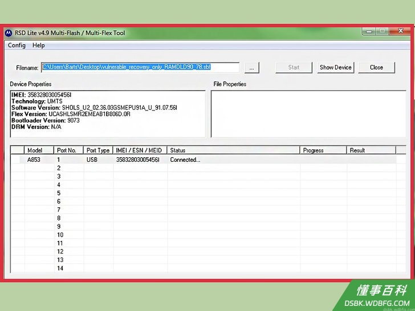
Task: Click the Connected... status cell
Action: pos(185,159)
